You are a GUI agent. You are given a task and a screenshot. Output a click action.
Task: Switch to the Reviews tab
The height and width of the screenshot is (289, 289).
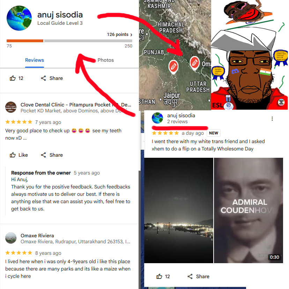[35, 60]
